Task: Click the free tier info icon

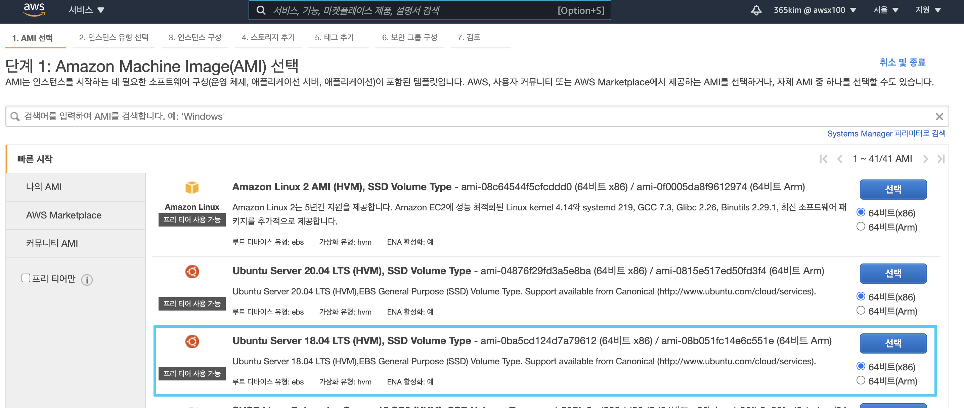Action: tap(87, 280)
